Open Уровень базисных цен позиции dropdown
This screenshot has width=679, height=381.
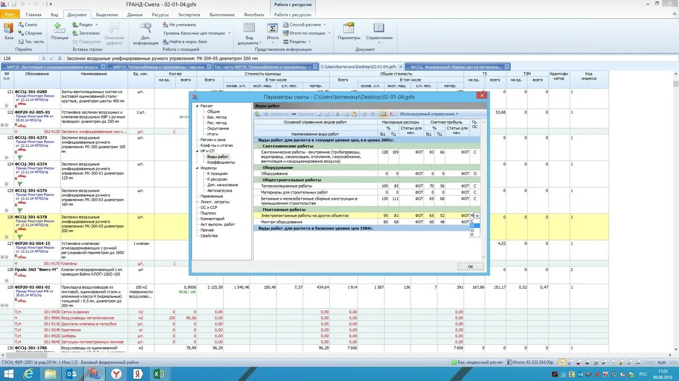(197, 33)
